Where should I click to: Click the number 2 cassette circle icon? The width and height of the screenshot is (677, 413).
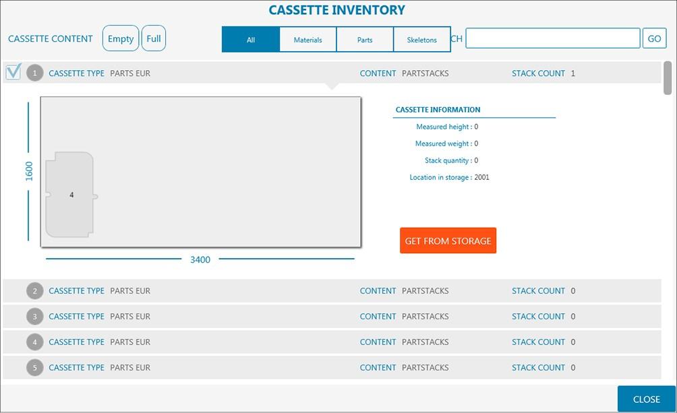[34, 291]
